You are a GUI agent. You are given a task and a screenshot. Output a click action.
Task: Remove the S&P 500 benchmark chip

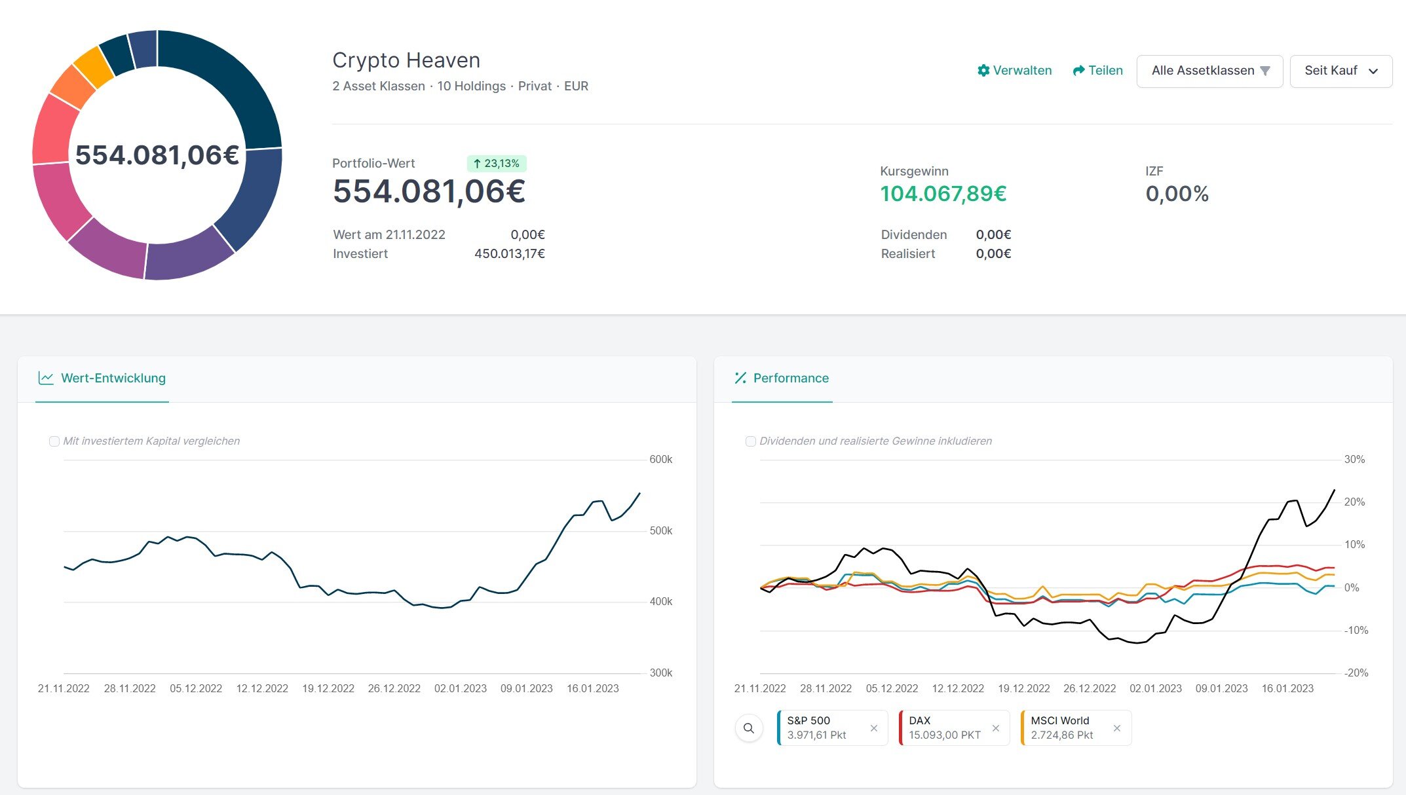[x=873, y=728]
